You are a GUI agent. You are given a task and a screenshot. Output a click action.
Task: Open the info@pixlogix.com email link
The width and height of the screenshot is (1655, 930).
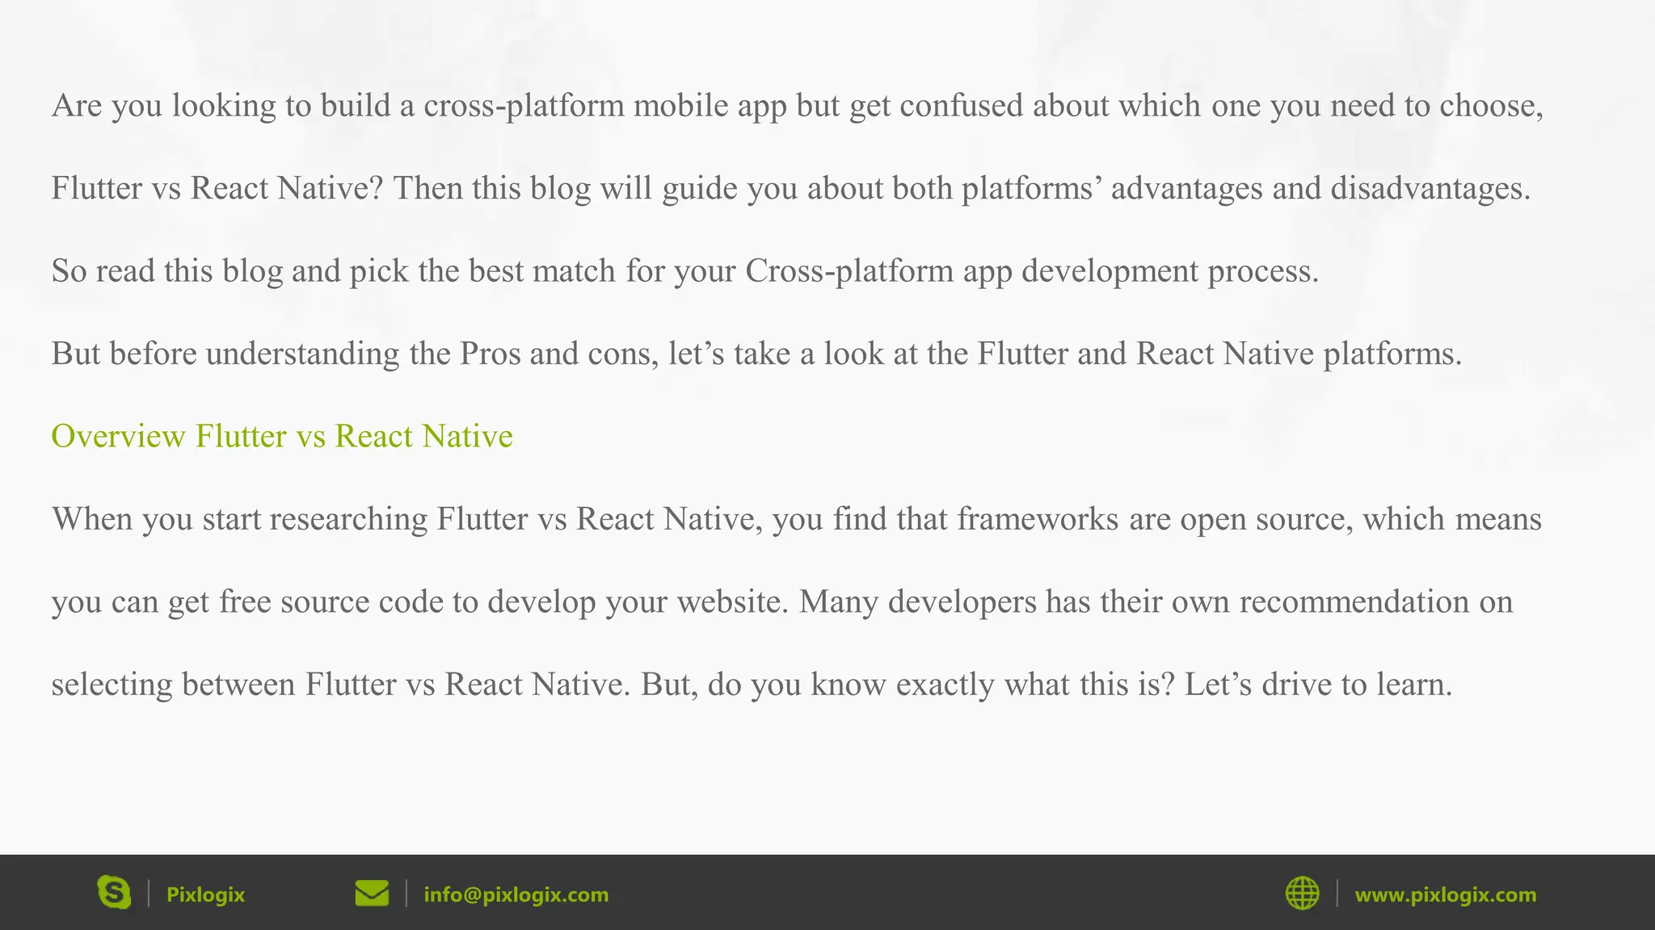[516, 894]
